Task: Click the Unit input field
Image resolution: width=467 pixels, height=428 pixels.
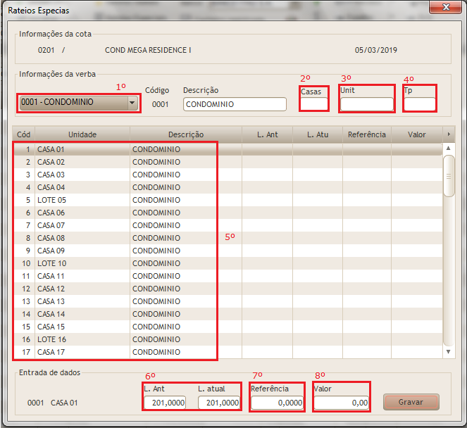Action: coord(366,104)
